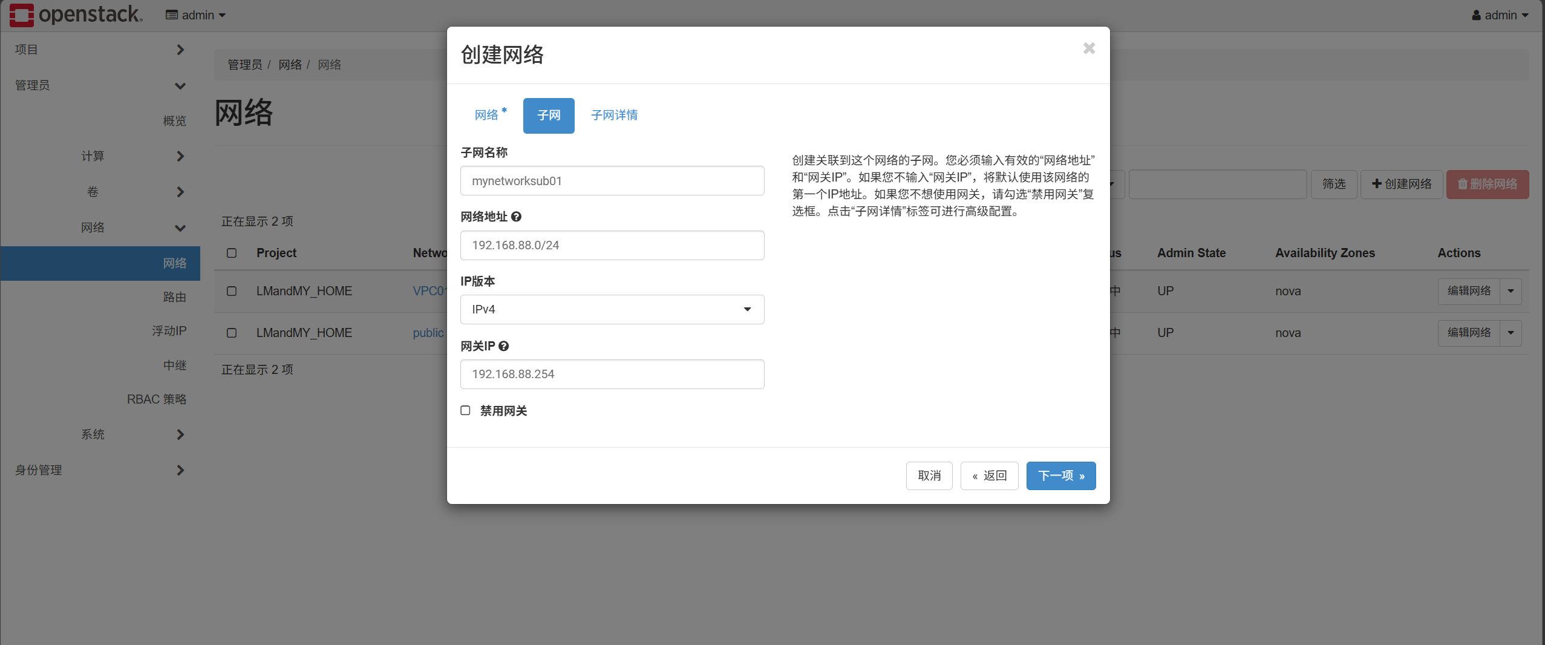Check the public network row checkbox

pyautogui.click(x=232, y=333)
